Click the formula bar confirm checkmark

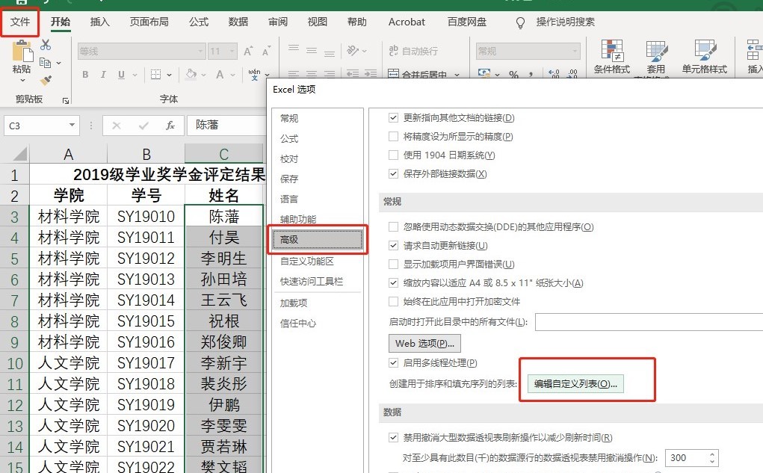pos(143,126)
